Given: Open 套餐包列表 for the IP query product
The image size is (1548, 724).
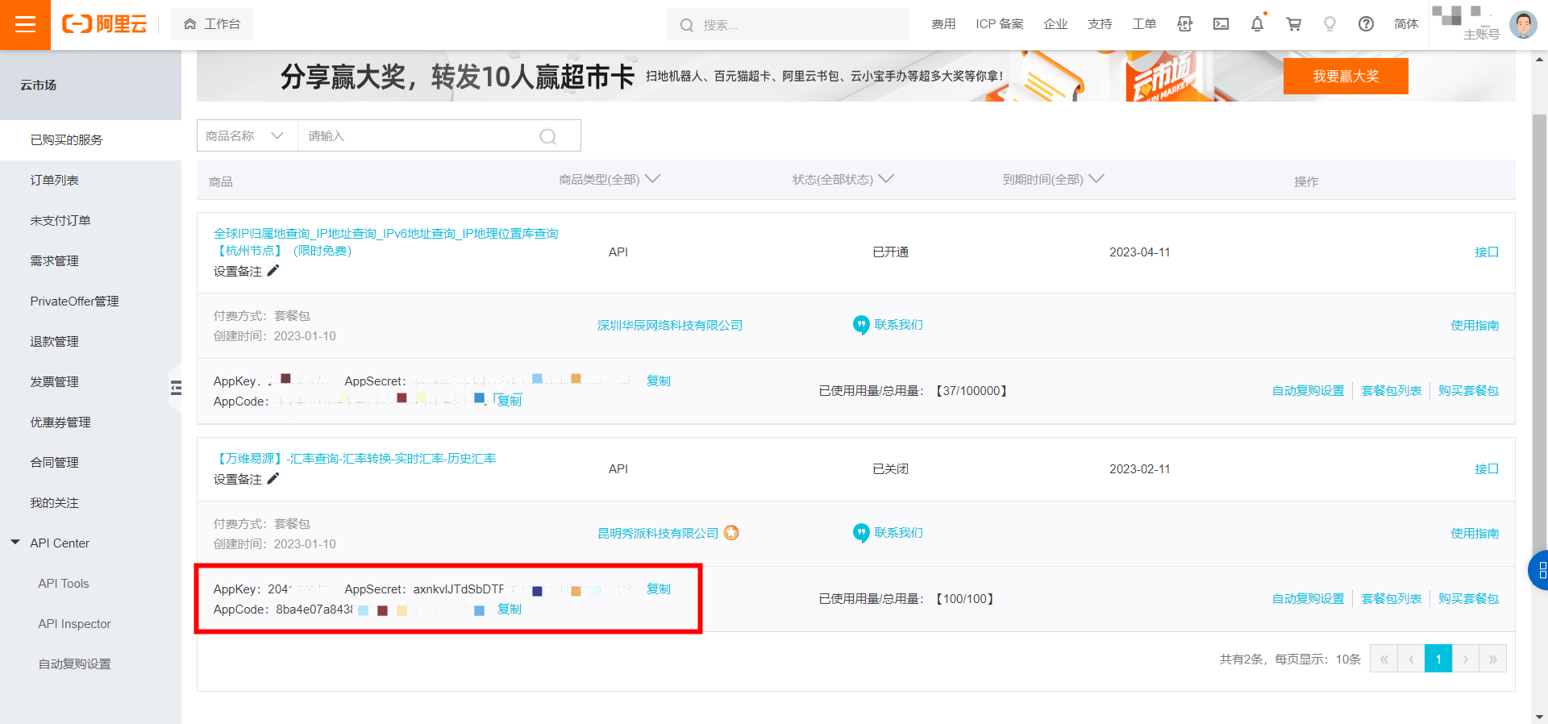Looking at the screenshot, I should click(1392, 391).
